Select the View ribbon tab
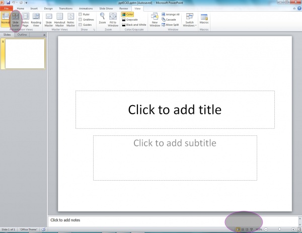Screen dimensions: 302x233 (137, 9)
